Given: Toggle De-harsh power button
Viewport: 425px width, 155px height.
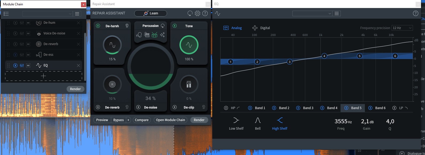Looking at the screenshot, I should pos(98,26).
